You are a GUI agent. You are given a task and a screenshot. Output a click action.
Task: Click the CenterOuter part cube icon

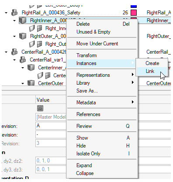point(31,83)
